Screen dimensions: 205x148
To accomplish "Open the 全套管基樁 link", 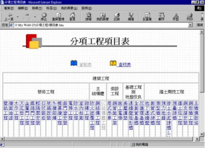I will [x=136, y=113].
